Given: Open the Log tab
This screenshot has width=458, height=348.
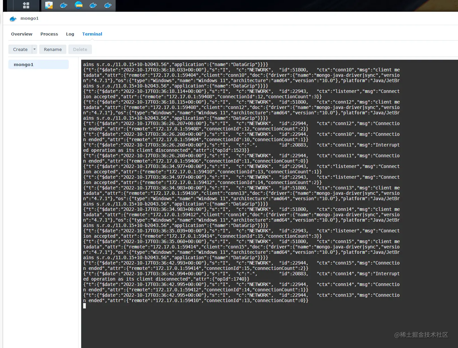Looking at the screenshot, I should (70, 34).
